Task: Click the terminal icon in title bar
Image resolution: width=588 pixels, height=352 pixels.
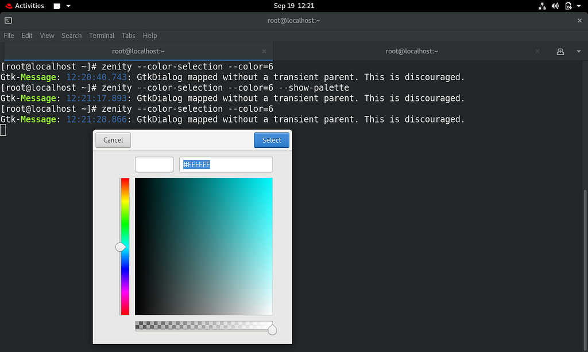Action: [x=8, y=21]
